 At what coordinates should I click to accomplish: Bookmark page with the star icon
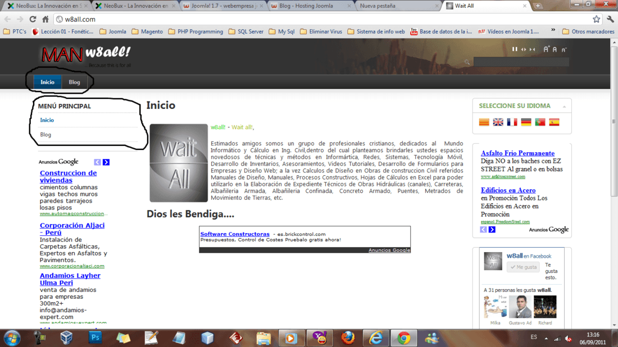click(596, 19)
